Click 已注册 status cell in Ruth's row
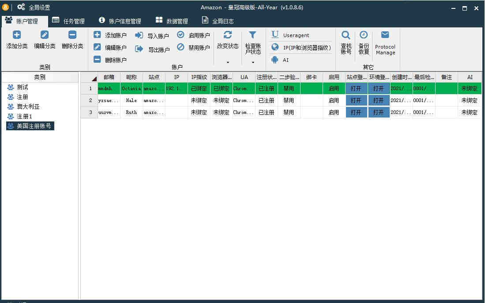 coord(266,112)
